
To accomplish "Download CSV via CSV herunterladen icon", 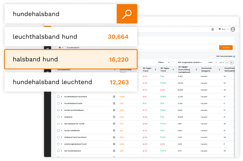I will pos(234,56).
